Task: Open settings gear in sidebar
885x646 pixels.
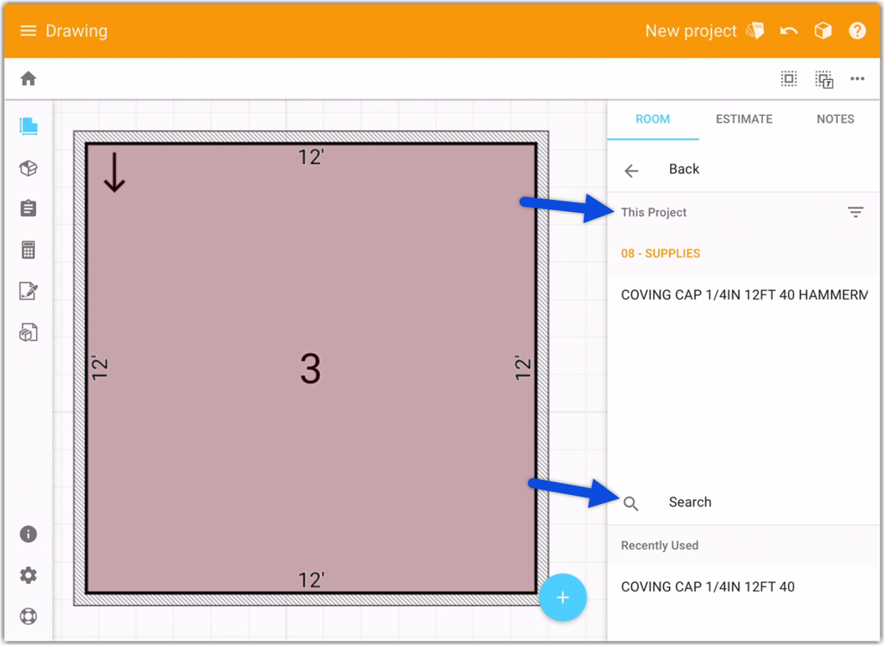Action: click(x=28, y=576)
